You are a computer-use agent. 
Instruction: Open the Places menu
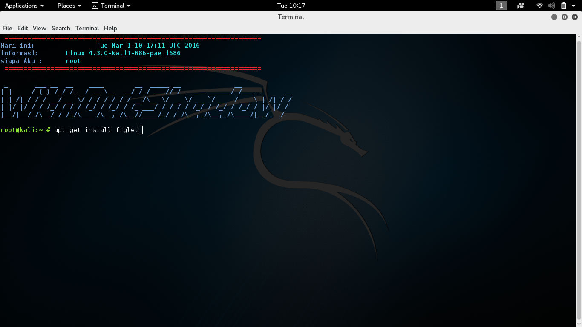pos(69,6)
